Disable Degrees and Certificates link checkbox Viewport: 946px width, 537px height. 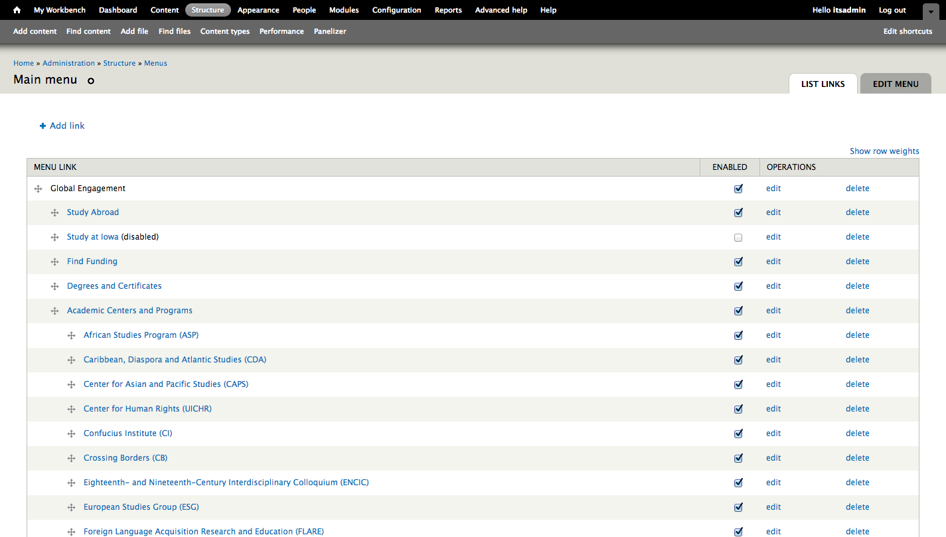(x=738, y=287)
